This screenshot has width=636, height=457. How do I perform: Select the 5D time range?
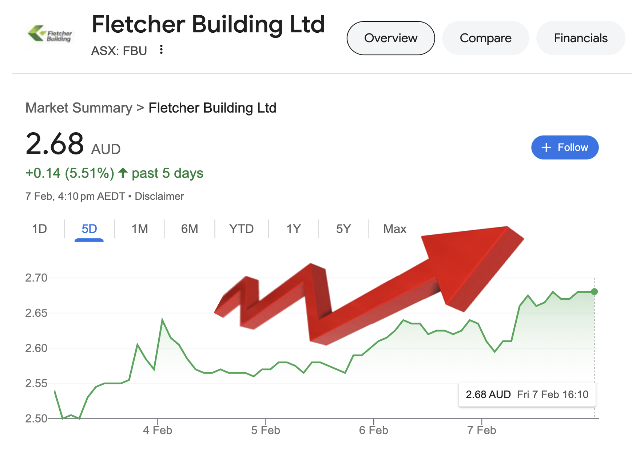pos(89,229)
